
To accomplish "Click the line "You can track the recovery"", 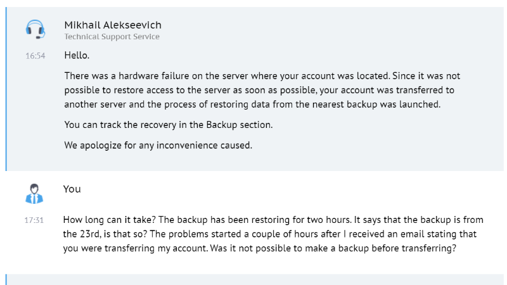I will [168, 125].
